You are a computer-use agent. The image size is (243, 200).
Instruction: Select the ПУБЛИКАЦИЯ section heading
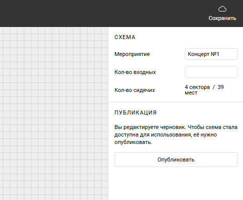point(136,112)
